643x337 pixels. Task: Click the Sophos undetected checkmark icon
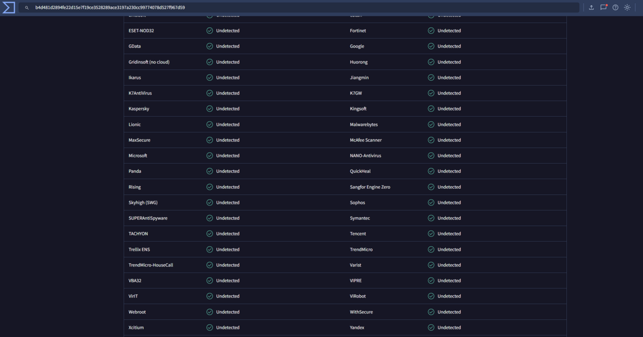coord(431,203)
